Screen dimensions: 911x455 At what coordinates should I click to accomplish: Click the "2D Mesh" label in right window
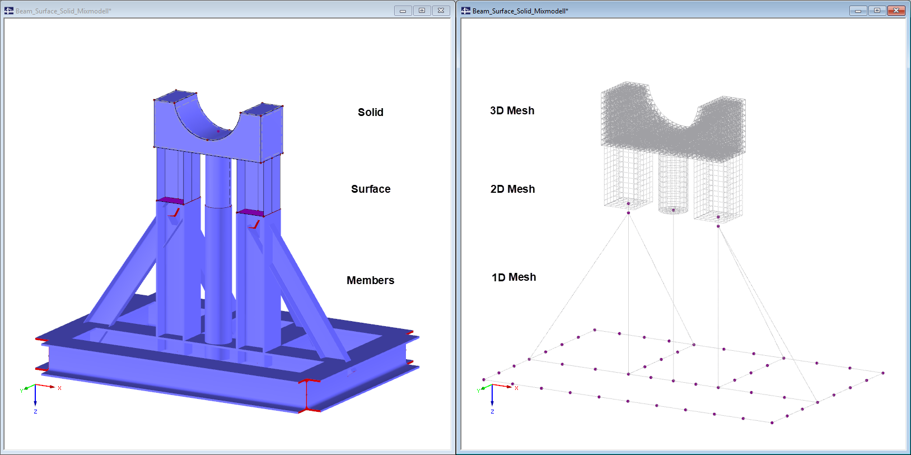coord(513,189)
